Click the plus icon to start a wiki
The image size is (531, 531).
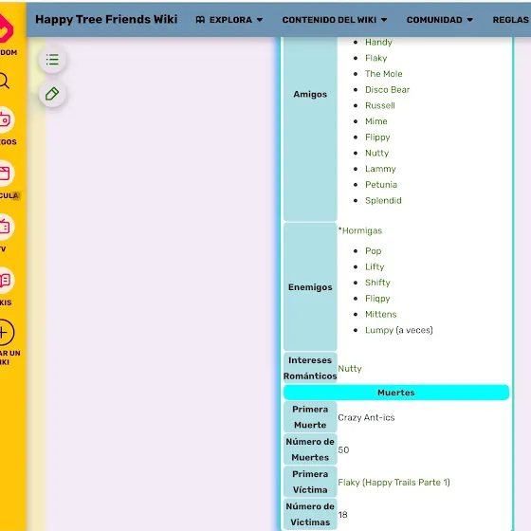point(5,333)
